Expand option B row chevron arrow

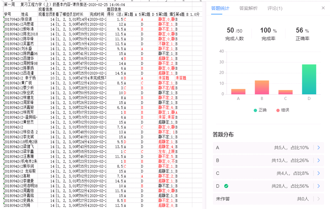click(x=319, y=161)
